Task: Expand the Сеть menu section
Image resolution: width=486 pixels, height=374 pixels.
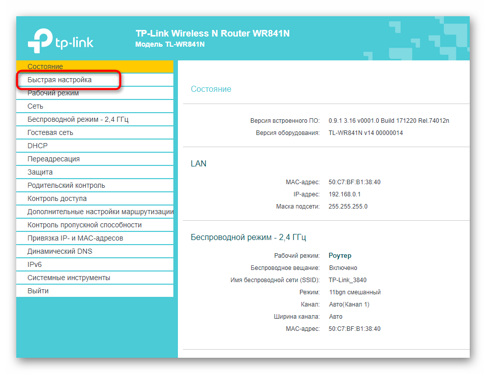Action: (x=35, y=106)
